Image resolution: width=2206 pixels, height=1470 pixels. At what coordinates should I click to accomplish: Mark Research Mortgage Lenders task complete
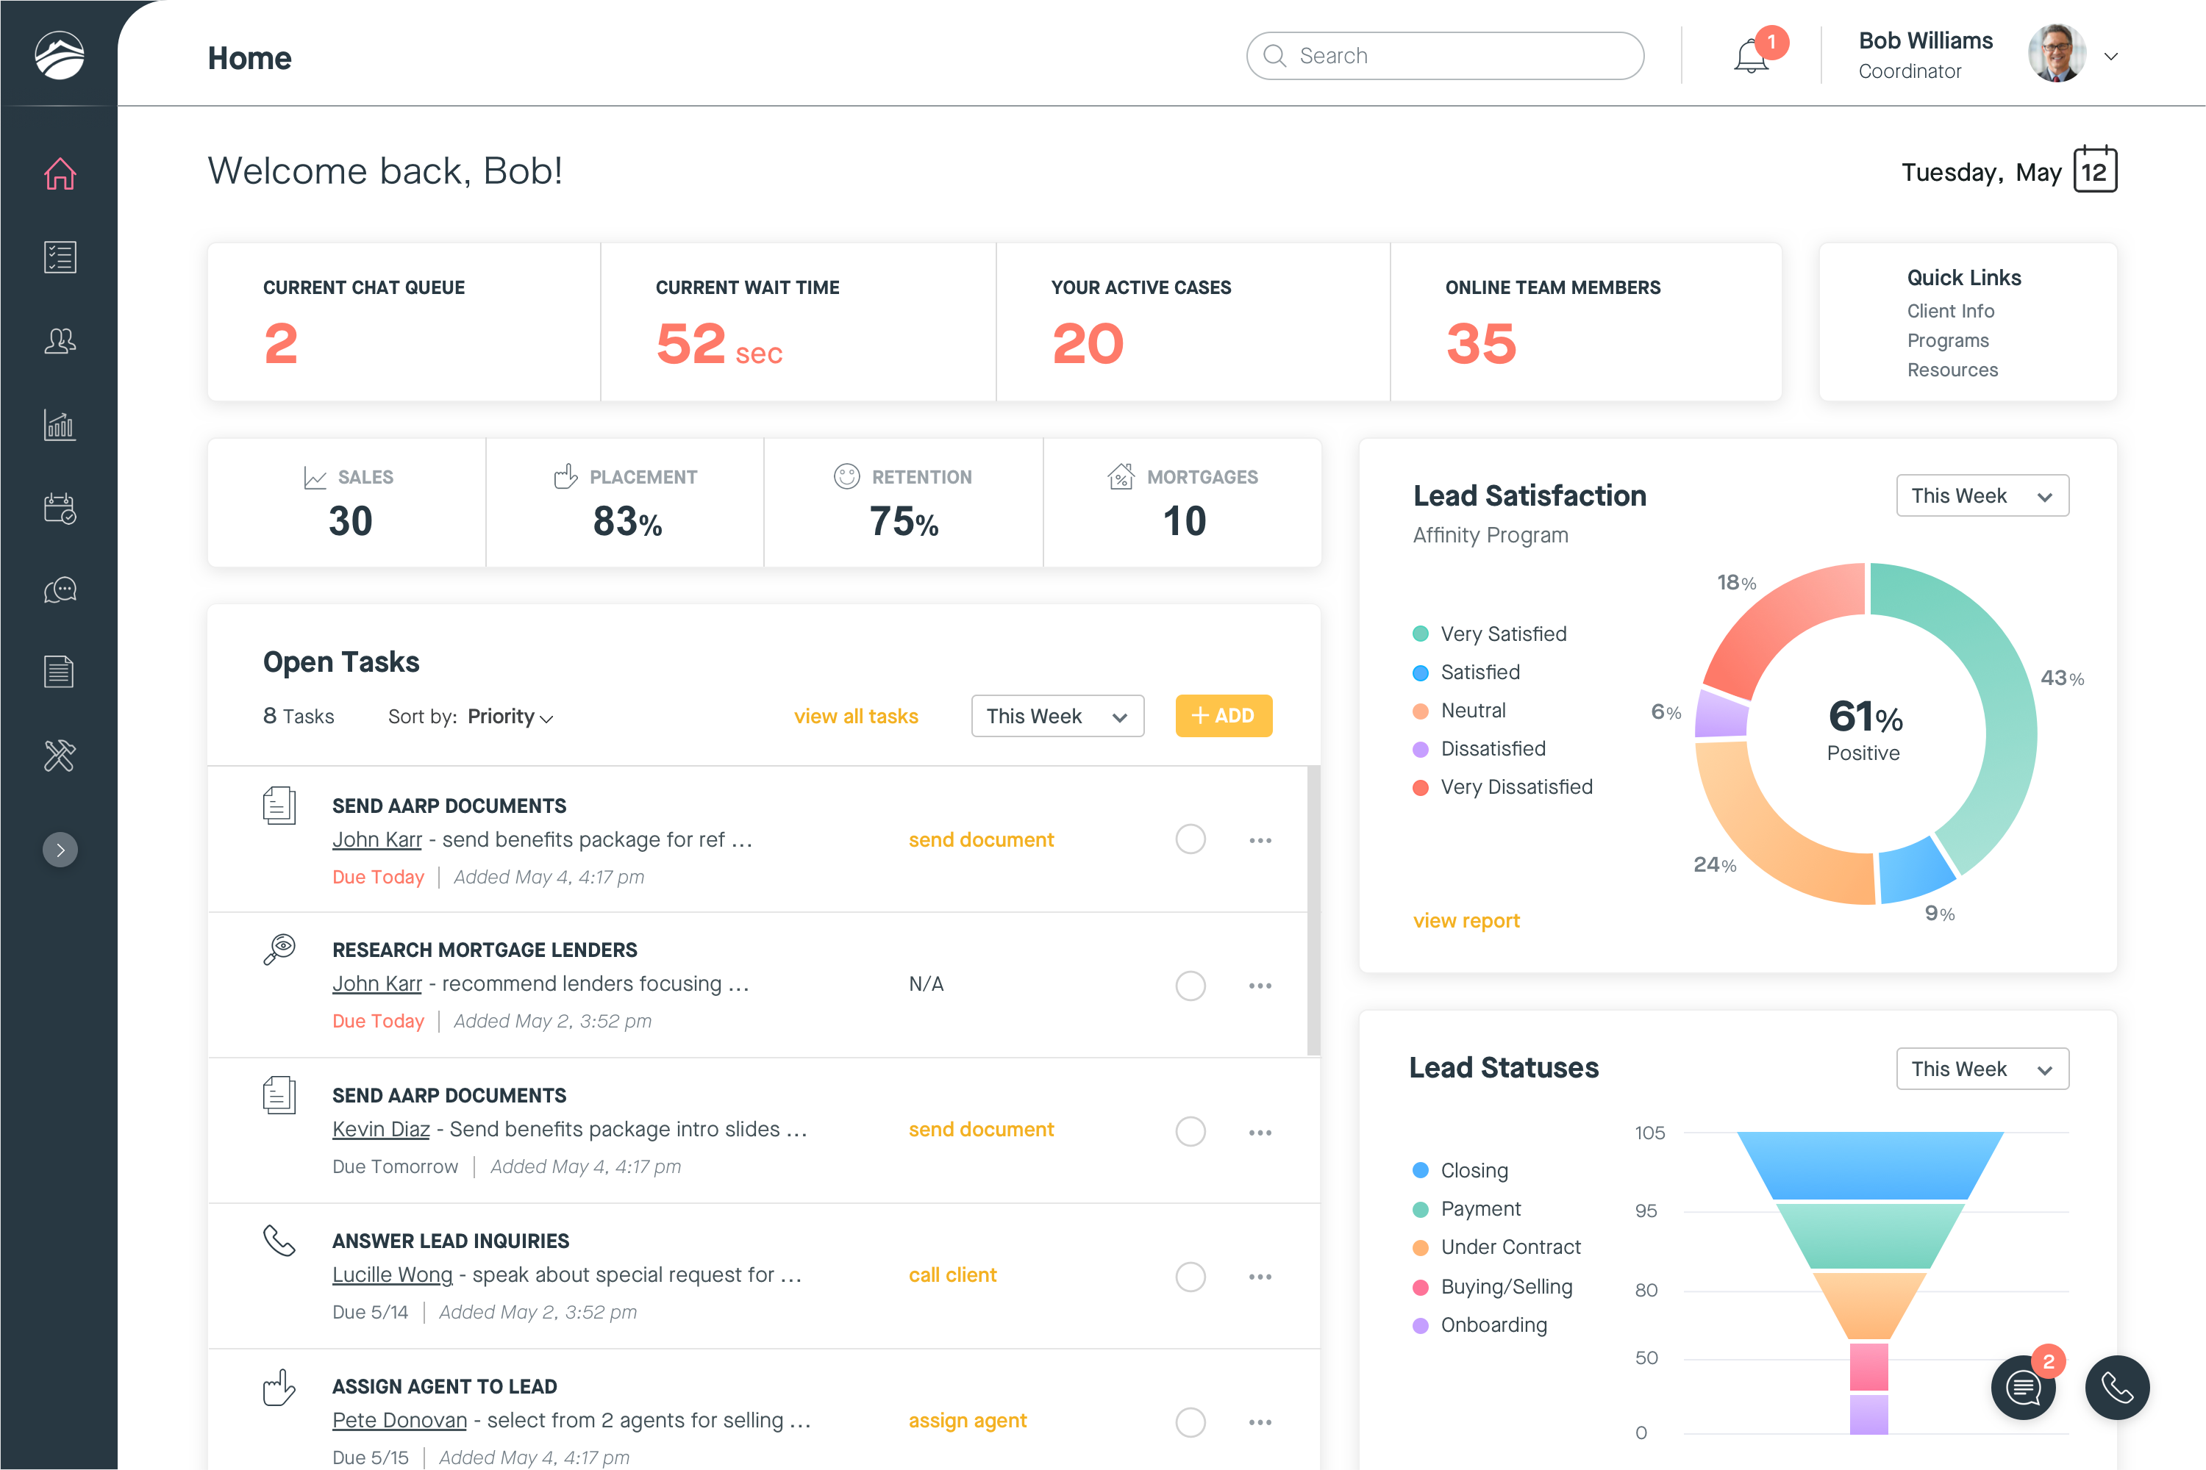(1191, 986)
